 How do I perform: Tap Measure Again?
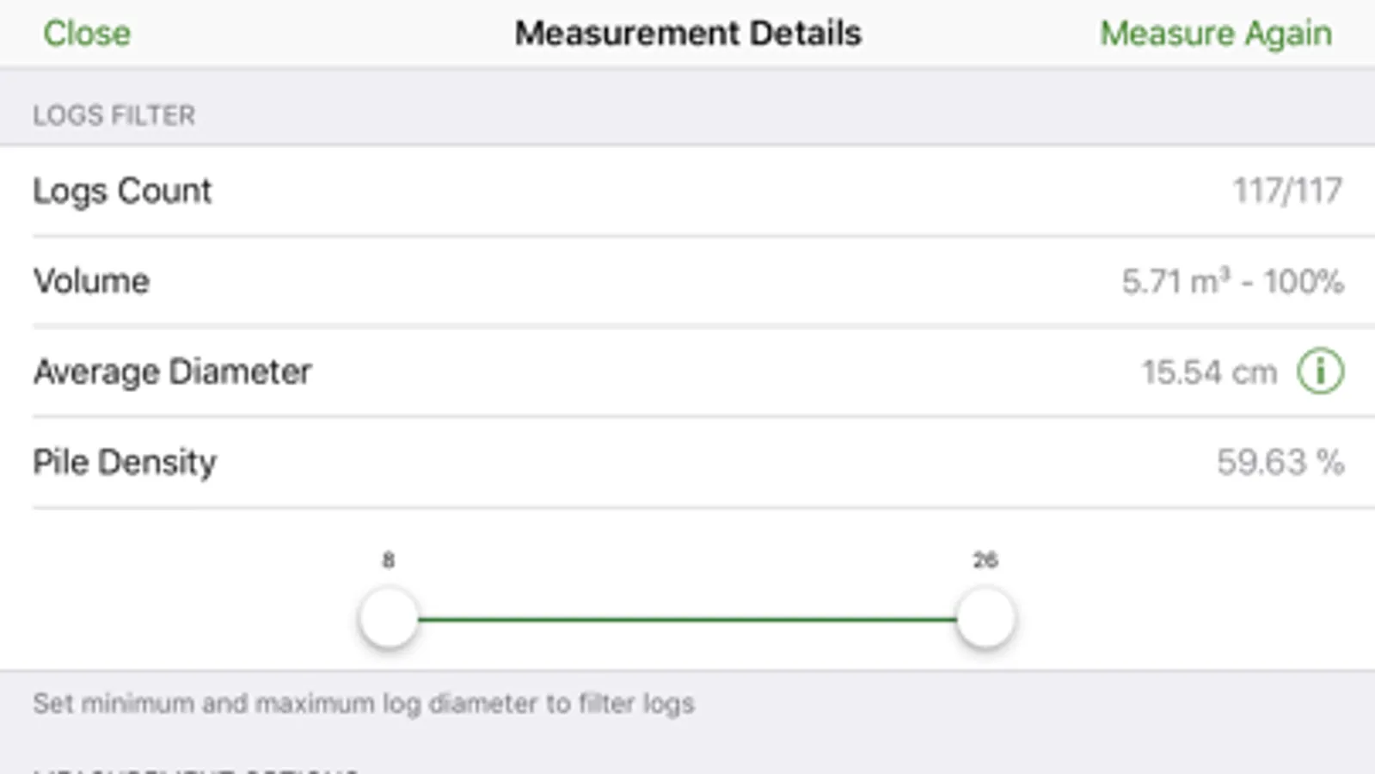(1215, 34)
